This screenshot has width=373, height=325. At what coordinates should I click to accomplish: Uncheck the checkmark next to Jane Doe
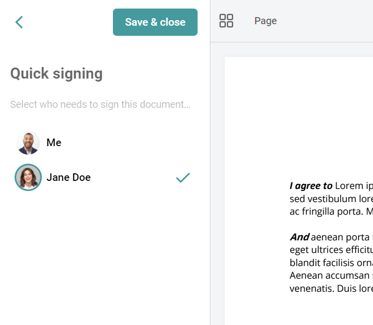182,177
